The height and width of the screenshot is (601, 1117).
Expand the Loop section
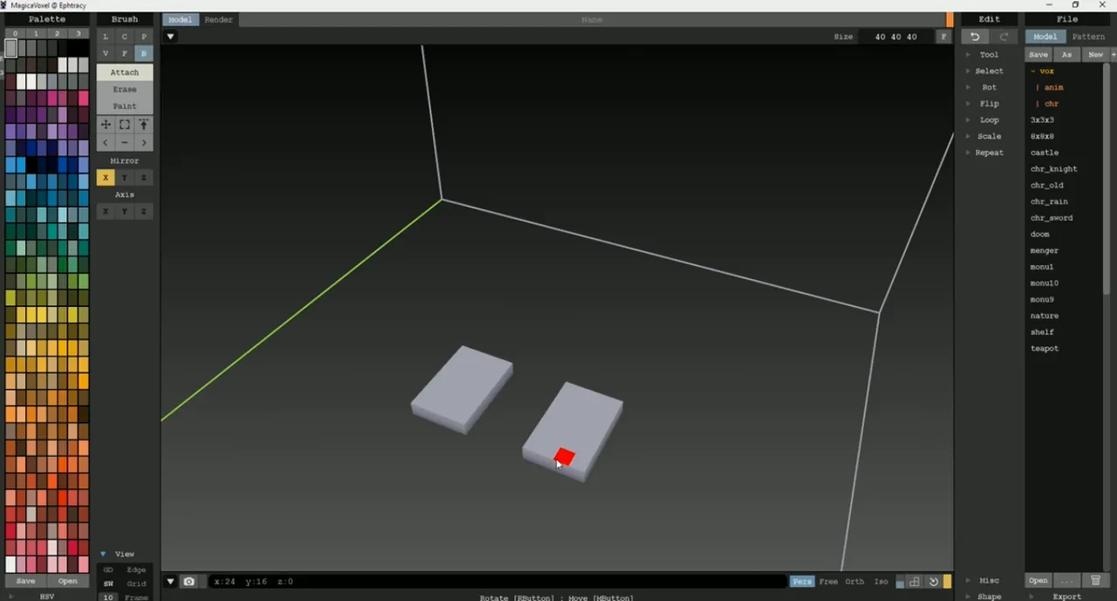(989, 120)
